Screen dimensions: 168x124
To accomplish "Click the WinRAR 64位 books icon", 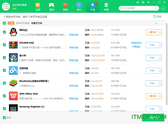I will click(13, 45).
